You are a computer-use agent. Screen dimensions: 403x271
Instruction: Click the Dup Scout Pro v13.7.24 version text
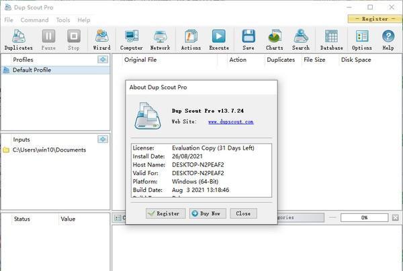tap(208, 111)
